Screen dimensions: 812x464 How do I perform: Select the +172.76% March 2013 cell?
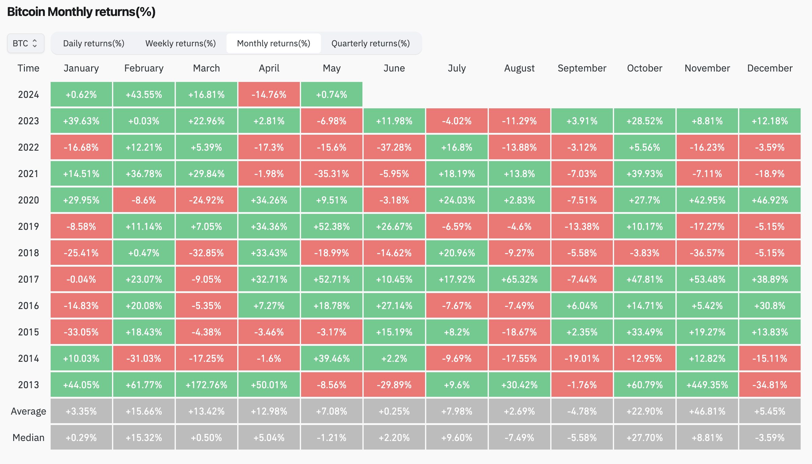[x=207, y=385]
